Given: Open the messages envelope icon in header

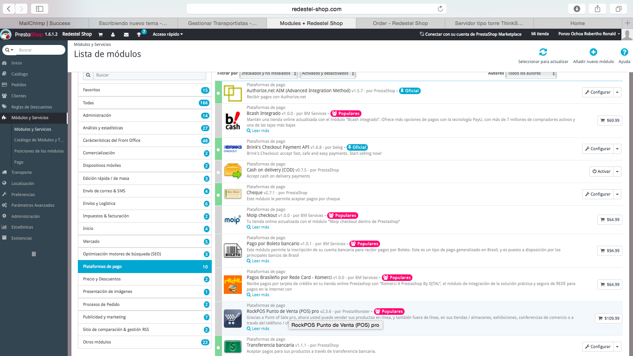Looking at the screenshot, I should [126, 34].
